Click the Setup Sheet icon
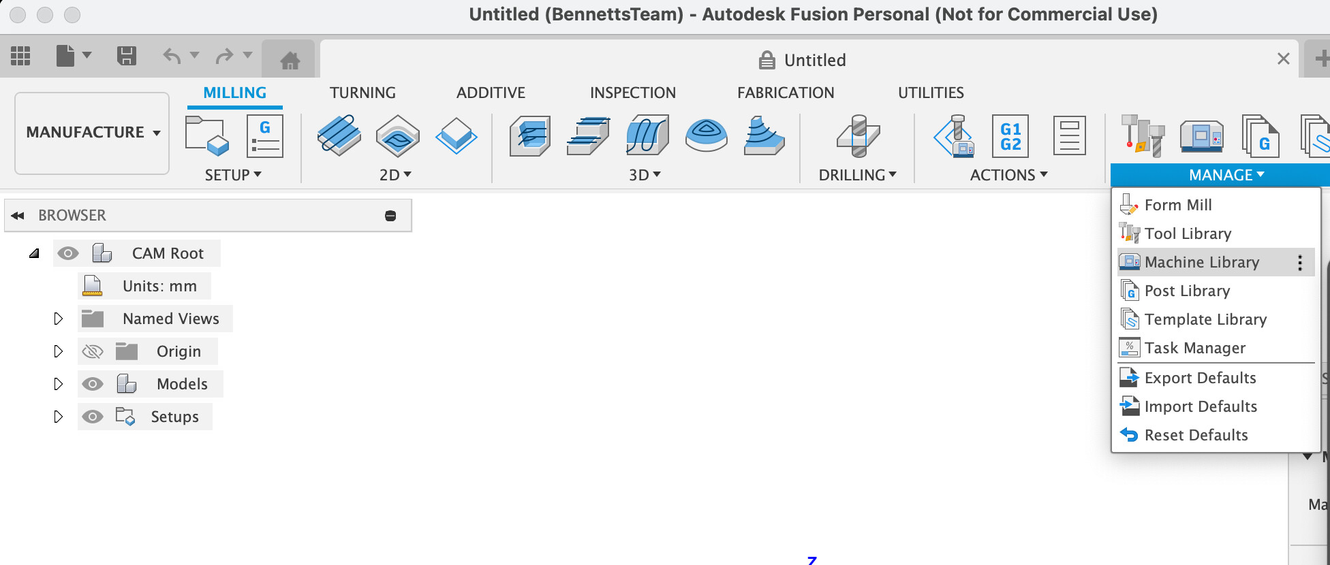This screenshot has width=1330, height=565. (x=1069, y=135)
